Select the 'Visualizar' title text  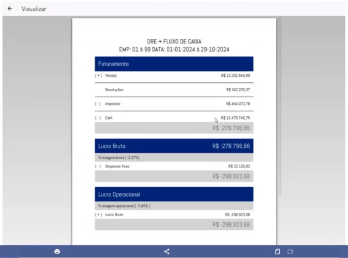click(34, 9)
